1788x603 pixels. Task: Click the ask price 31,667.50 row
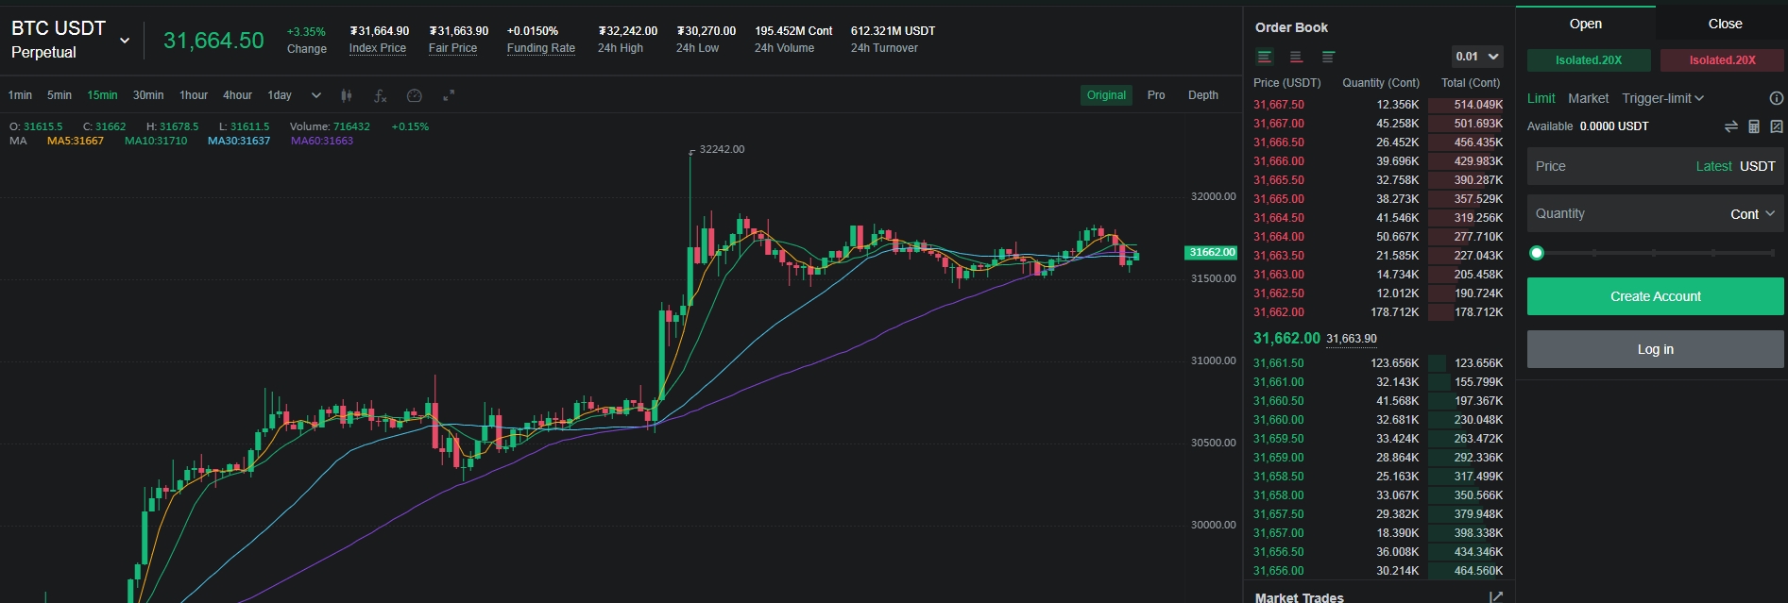[x=1377, y=105]
